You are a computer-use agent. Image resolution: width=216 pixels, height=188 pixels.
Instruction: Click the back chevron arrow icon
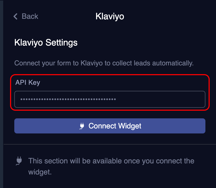tap(15, 16)
